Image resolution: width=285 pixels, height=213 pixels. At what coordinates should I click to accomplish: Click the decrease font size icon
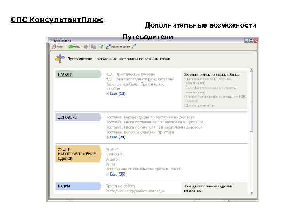134,47
